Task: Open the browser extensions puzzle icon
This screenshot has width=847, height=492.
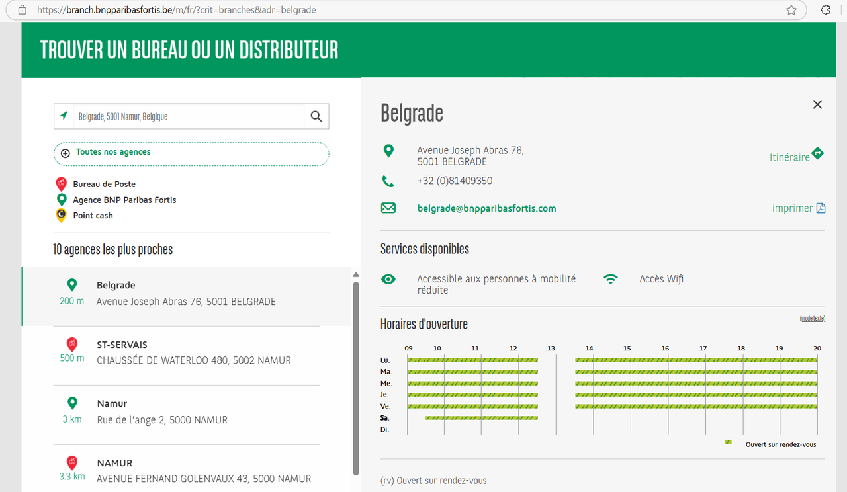Action: tap(825, 10)
